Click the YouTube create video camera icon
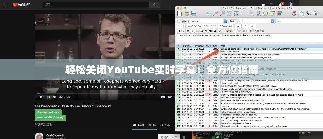323x139 pixels. tap(263, 5)
